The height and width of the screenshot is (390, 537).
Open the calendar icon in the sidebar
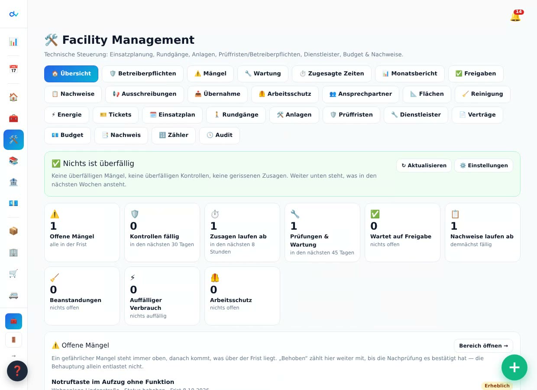(13, 69)
